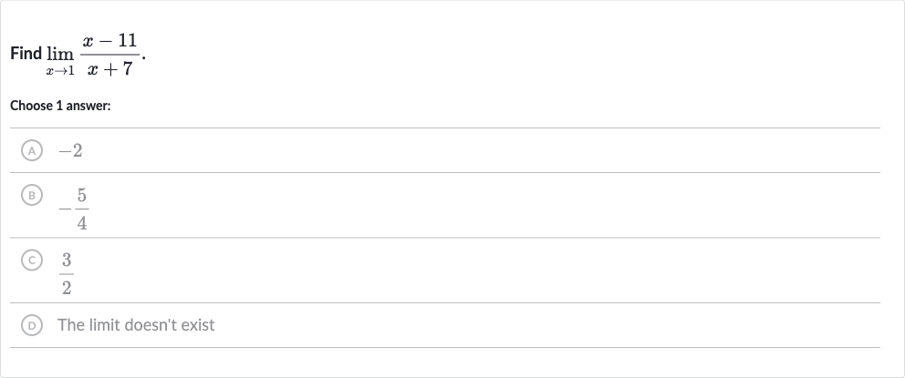Click the denominator 2 in option C

[x=67, y=288]
